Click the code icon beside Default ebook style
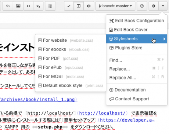 point(40,85)
